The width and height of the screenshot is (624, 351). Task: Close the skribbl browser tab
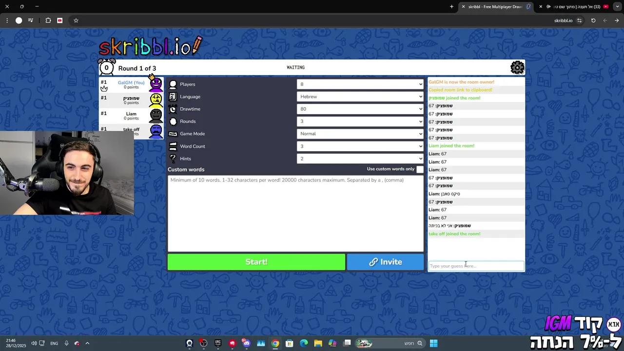(x=463, y=6)
